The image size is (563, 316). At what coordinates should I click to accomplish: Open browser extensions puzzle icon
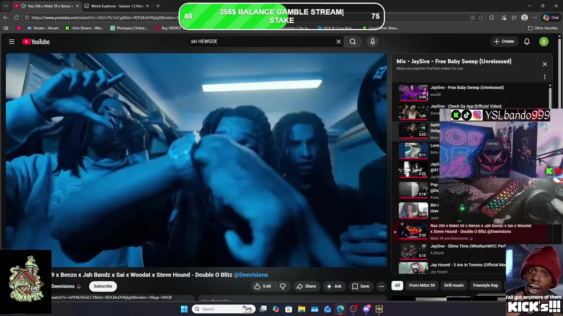click(x=492, y=18)
